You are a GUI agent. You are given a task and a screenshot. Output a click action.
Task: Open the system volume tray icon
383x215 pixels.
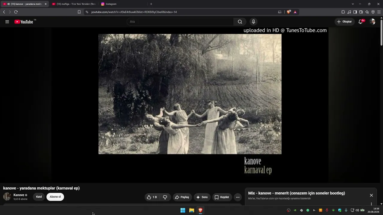tap(357, 210)
